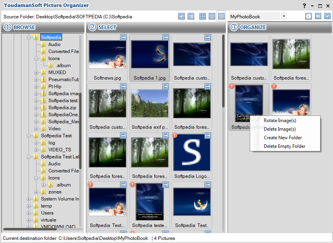Select the Softnews.jpg thumbnail image
Image resolution: width=333 pixels, height=243 pixels.
coord(107,54)
